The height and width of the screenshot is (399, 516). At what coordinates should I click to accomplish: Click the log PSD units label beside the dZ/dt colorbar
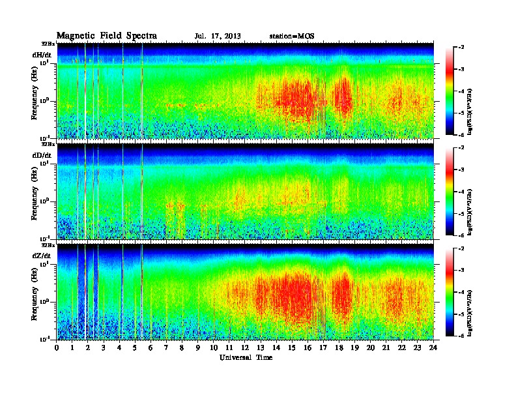coord(470,312)
